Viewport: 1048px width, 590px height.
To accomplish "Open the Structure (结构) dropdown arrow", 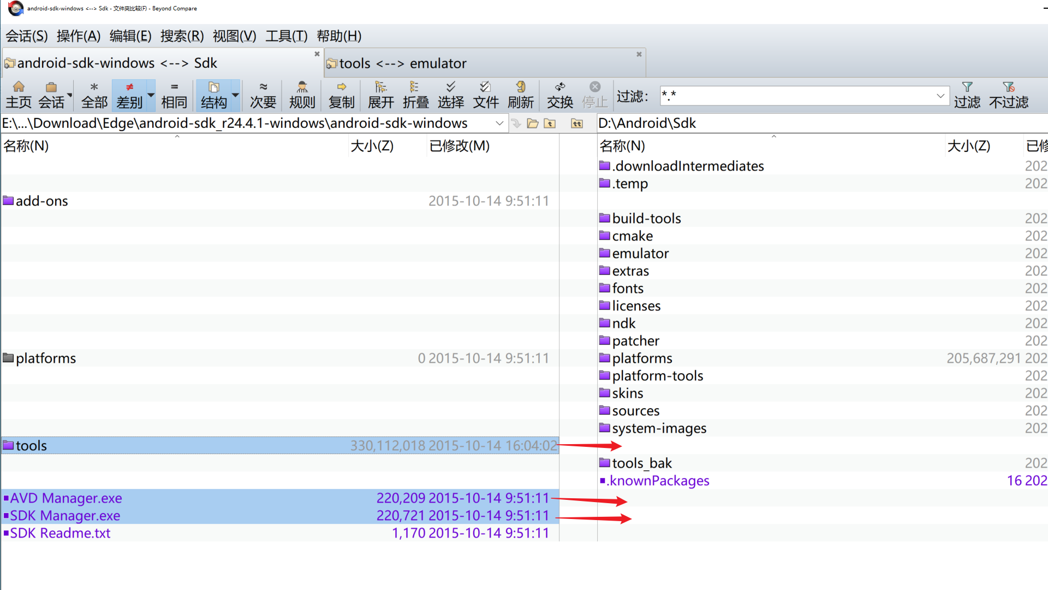I will (235, 95).
